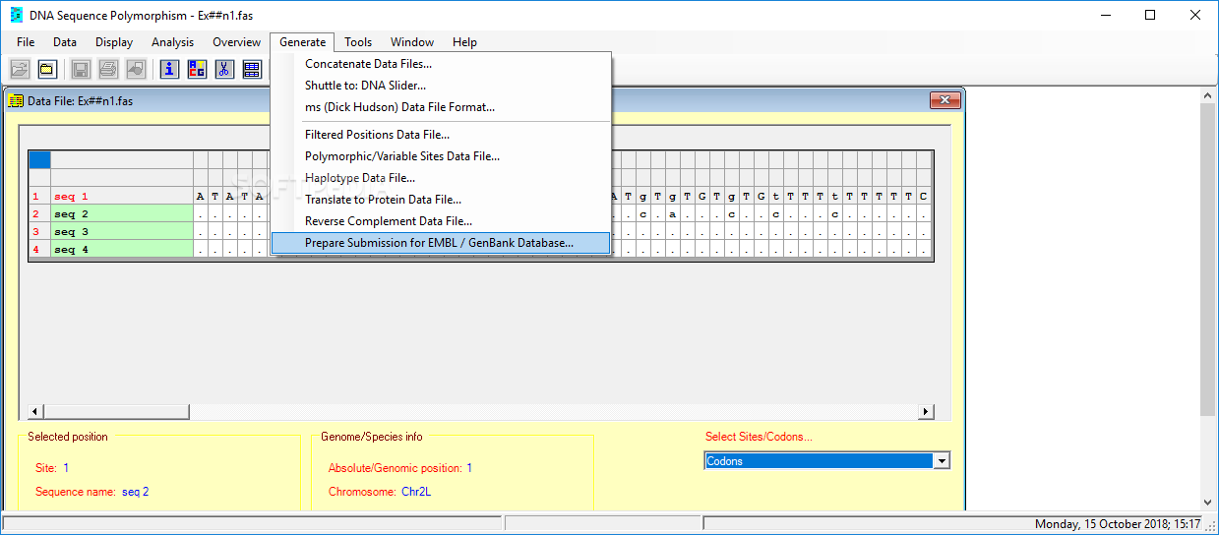This screenshot has height=535, width=1219.
Task: Click the DnaSP application icon in title bar
Action: click(x=16, y=15)
